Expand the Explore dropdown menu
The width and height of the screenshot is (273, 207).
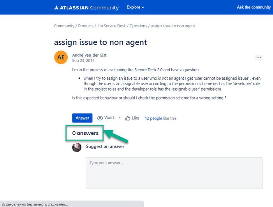[x=135, y=7]
